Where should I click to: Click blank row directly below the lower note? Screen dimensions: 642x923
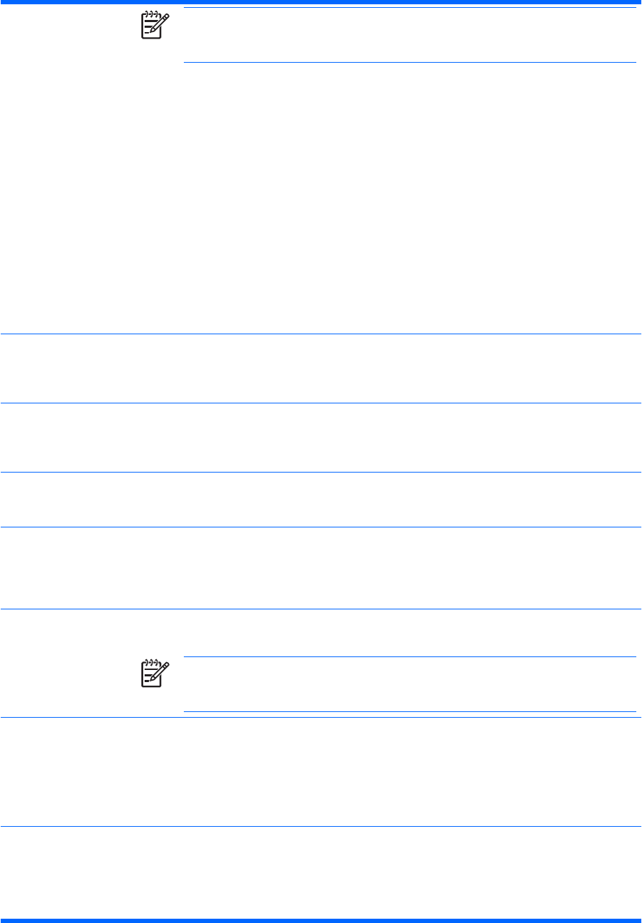click(x=321, y=772)
